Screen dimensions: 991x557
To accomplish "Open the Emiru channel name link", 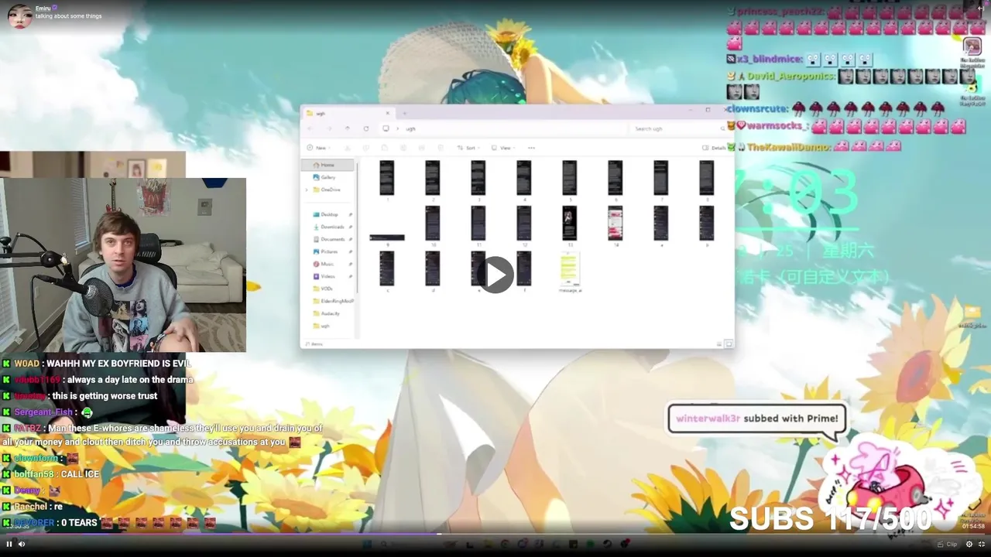I will coord(43,9).
